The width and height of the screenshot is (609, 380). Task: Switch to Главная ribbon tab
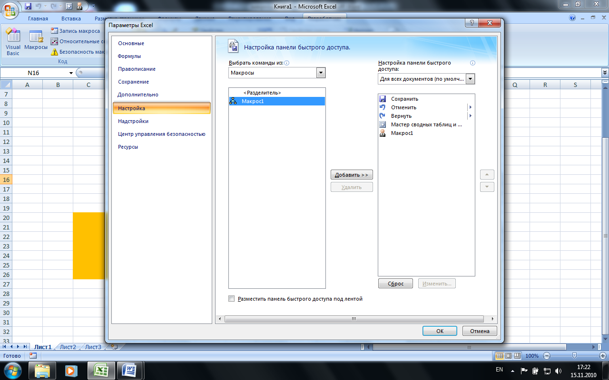click(38, 19)
